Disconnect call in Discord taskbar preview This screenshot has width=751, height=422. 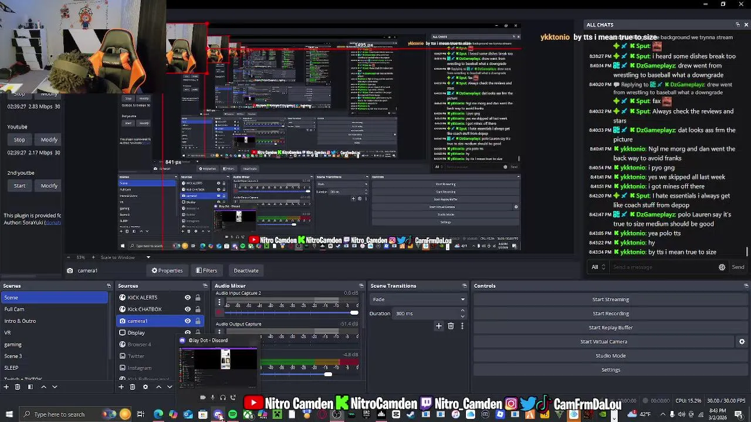[x=233, y=397]
